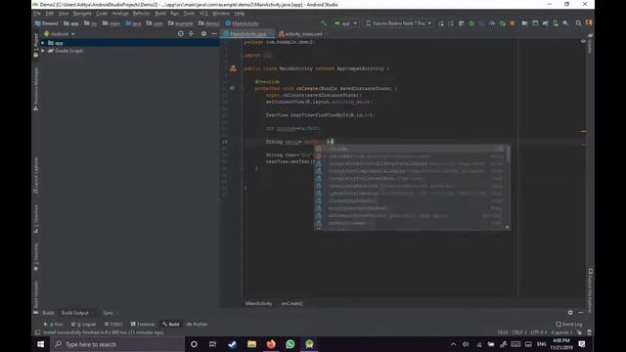Switch to MainActivity.java editor tab
This screenshot has width=626, height=352.
247,34
